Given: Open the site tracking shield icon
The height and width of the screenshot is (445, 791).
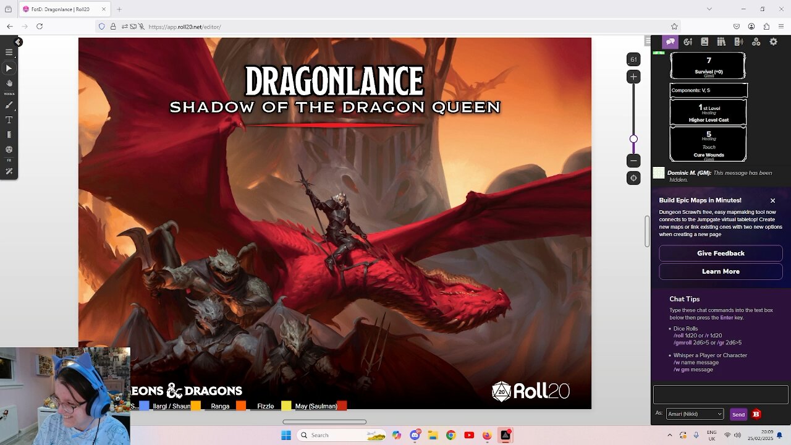Looking at the screenshot, I should (101, 27).
